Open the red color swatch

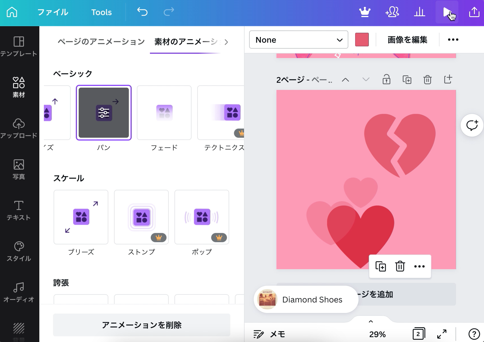tap(362, 40)
